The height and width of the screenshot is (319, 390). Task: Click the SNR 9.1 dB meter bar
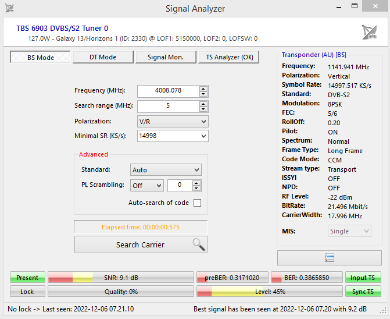click(x=121, y=278)
